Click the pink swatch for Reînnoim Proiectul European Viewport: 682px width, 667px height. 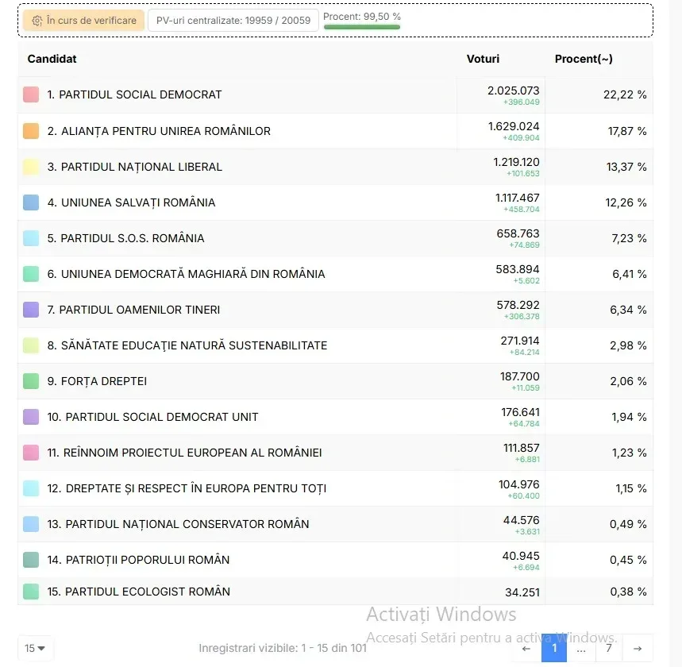31,453
